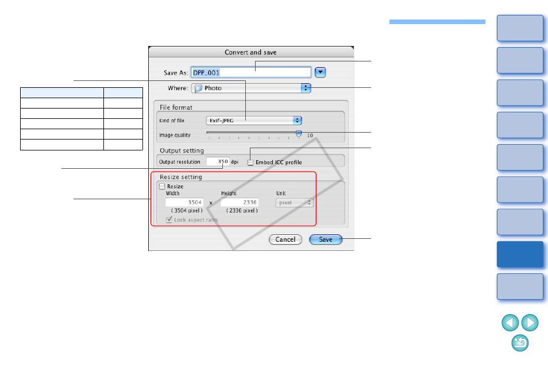Click the "Image quality" label

[175, 135]
